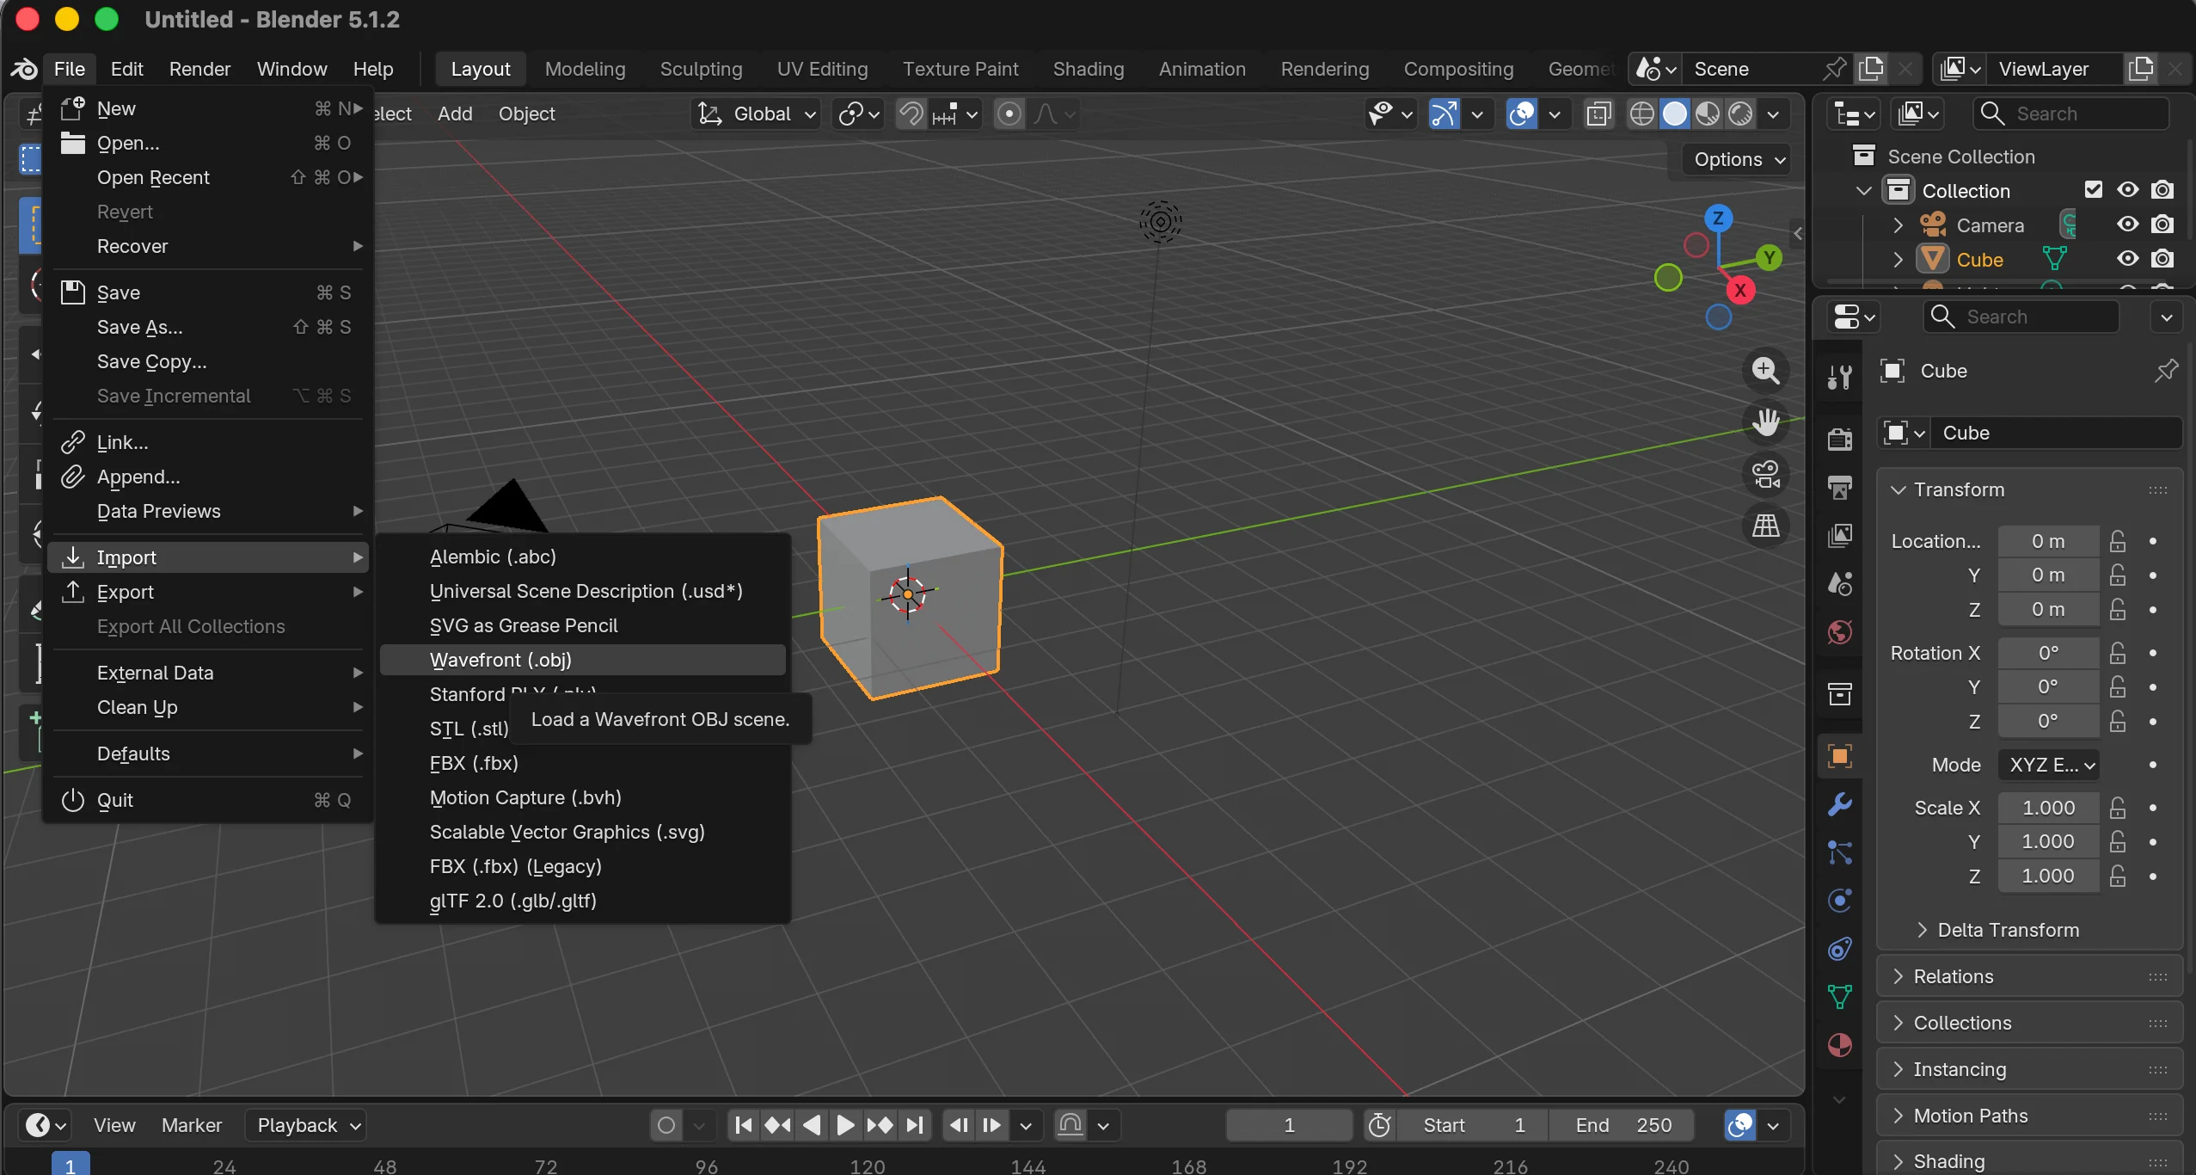Viewport: 2196px width, 1175px height.
Task: Click the pin icon next to Cube header
Action: click(x=2165, y=371)
